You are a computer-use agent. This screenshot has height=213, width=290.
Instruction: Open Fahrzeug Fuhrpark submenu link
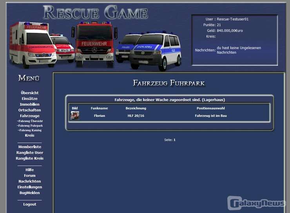click(x=30, y=125)
